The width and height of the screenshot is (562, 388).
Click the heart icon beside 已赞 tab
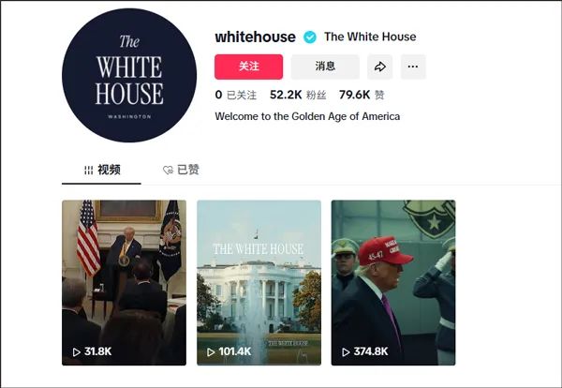(x=168, y=170)
